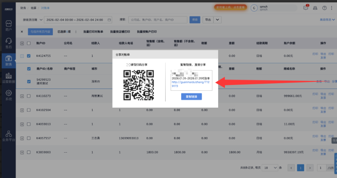This screenshot has width=337, height=178.
Task: Click phone number 13699093013 cell
Action: [129, 138]
